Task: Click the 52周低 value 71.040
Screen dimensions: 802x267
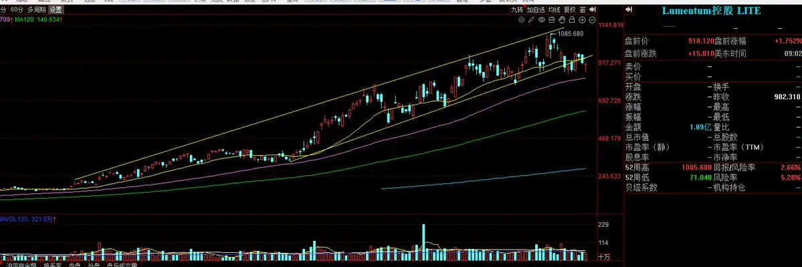Action: coord(700,177)
